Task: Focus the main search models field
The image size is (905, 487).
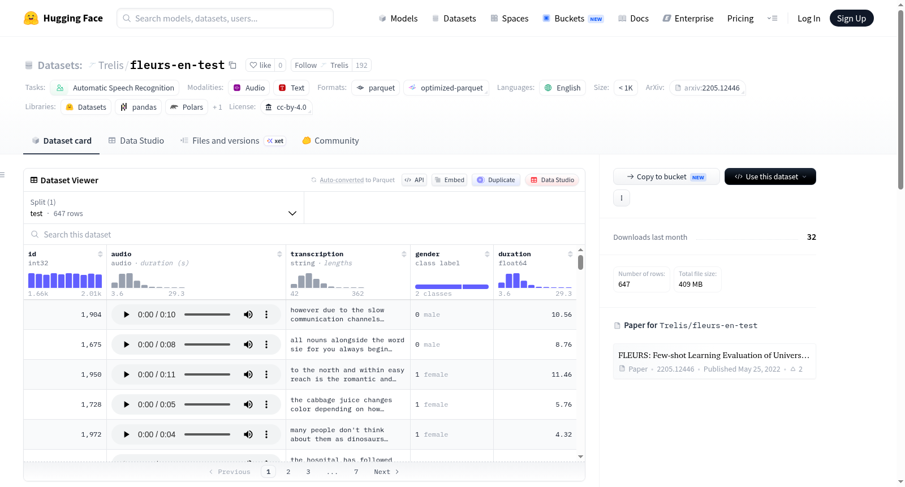Action: [x=225, y=18]
